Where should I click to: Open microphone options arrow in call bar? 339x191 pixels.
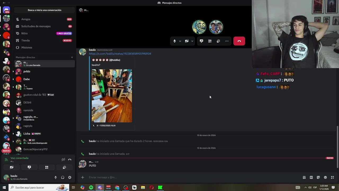(180, 41)
